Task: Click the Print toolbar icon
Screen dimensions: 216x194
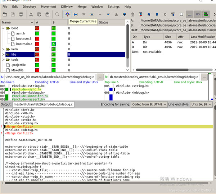Action: (21, 14)
